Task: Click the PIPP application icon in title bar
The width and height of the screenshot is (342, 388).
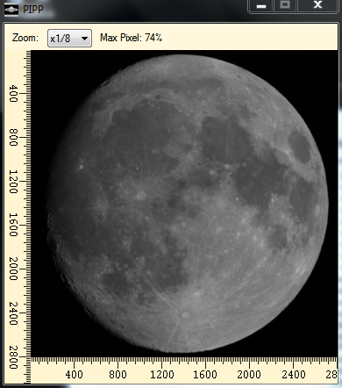Action: (x=11, y=11)
